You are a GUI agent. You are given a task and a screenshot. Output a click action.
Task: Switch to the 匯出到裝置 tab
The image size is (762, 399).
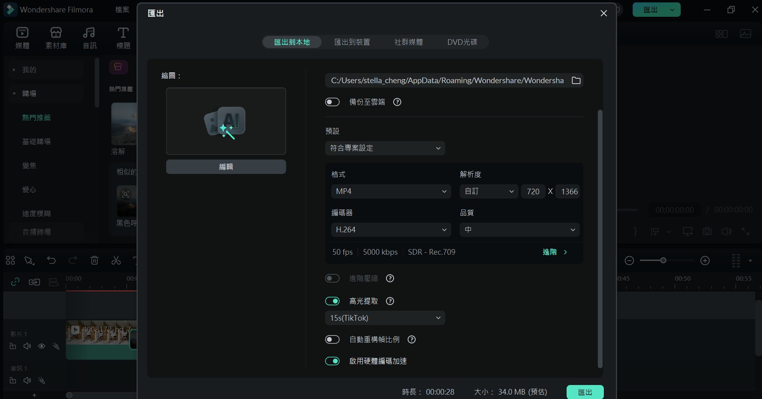(x=352, y=42)
